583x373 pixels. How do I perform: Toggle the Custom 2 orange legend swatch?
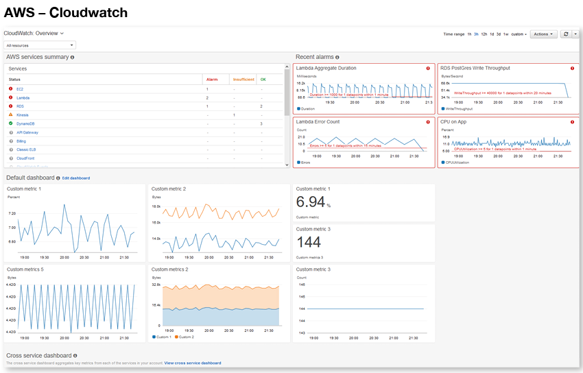point(176,337)
